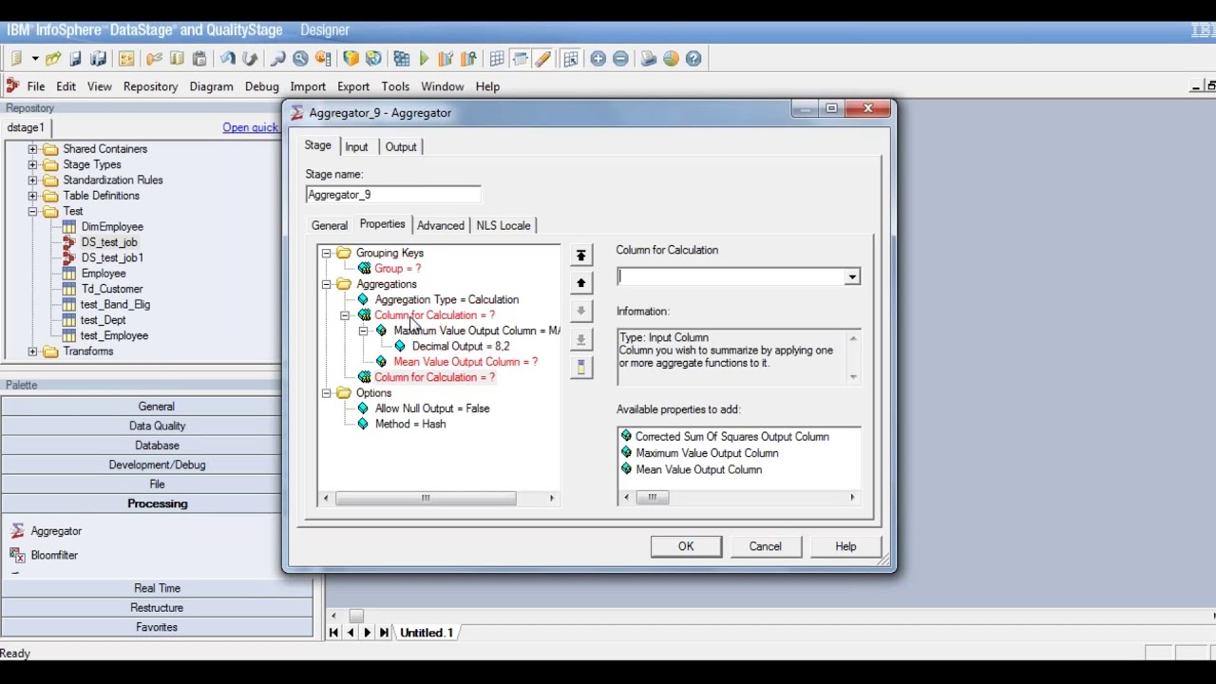Click the Print toolbar icon

(x=649, y=59)
